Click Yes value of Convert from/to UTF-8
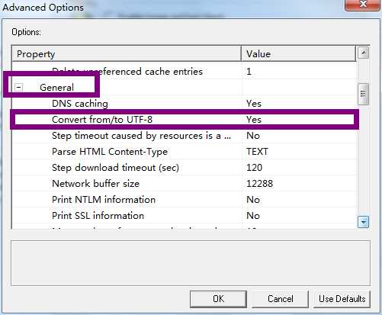The height and width of the screenshot is (315, 382). click(254, 120)
